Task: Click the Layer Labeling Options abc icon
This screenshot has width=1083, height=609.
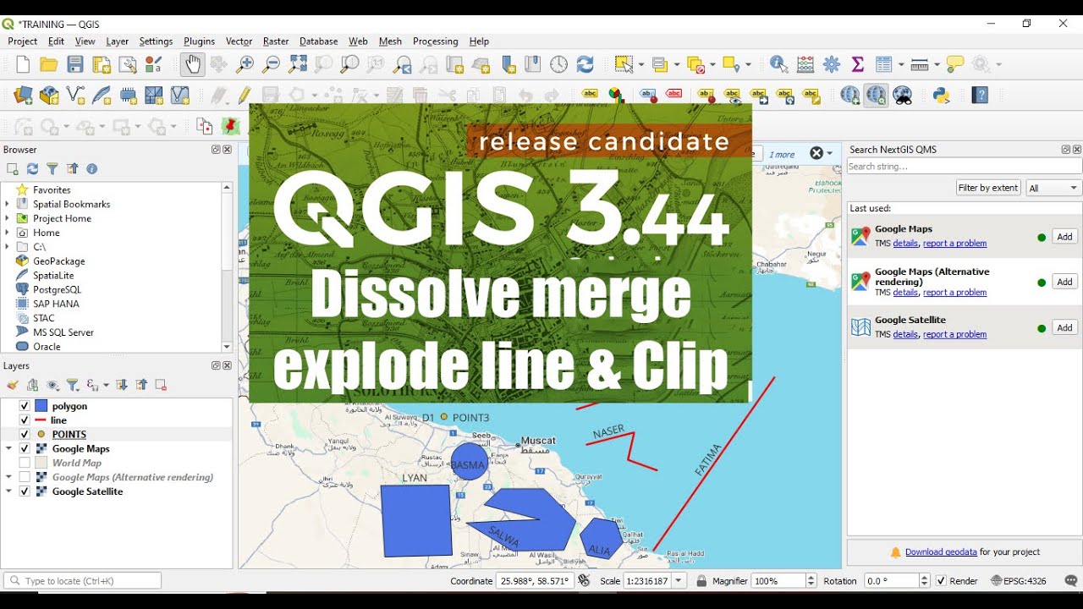Action: click(x=591, y=96)
